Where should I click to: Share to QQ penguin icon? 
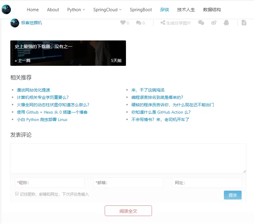(x=226, y=23)
